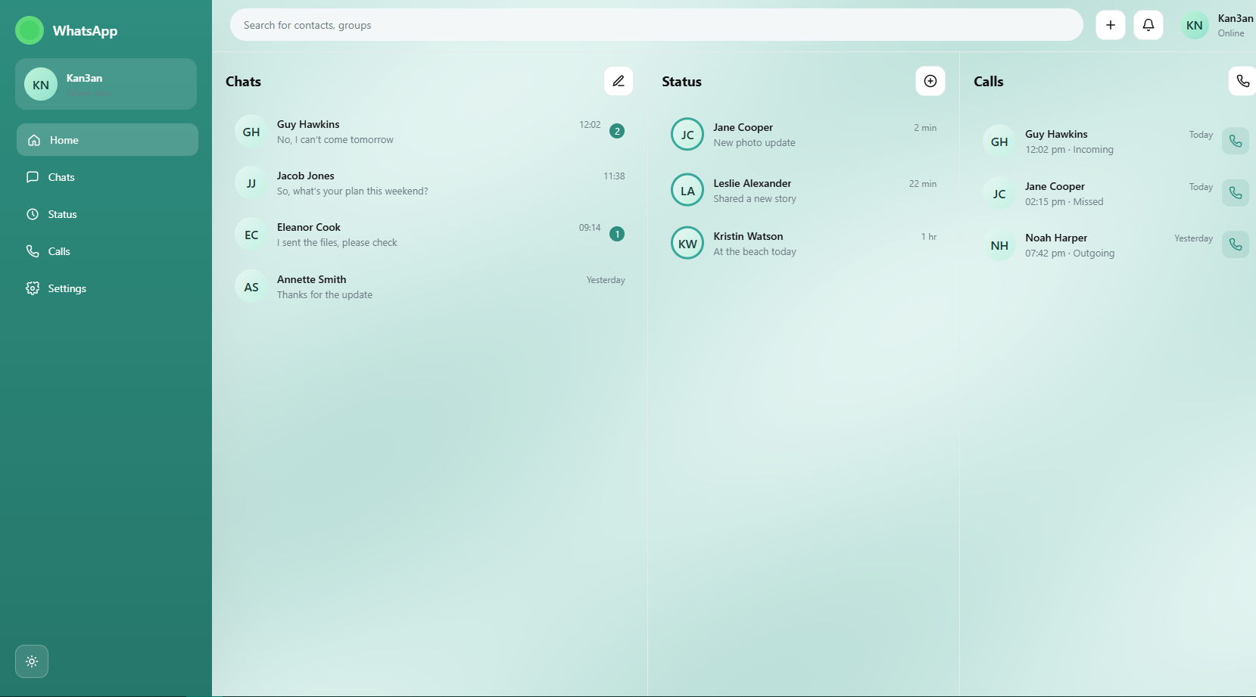Click the plus button beside search bar

(x=1110, y=25)
